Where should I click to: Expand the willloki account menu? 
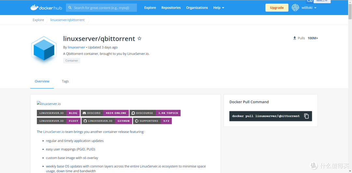(x=309, y=8)
